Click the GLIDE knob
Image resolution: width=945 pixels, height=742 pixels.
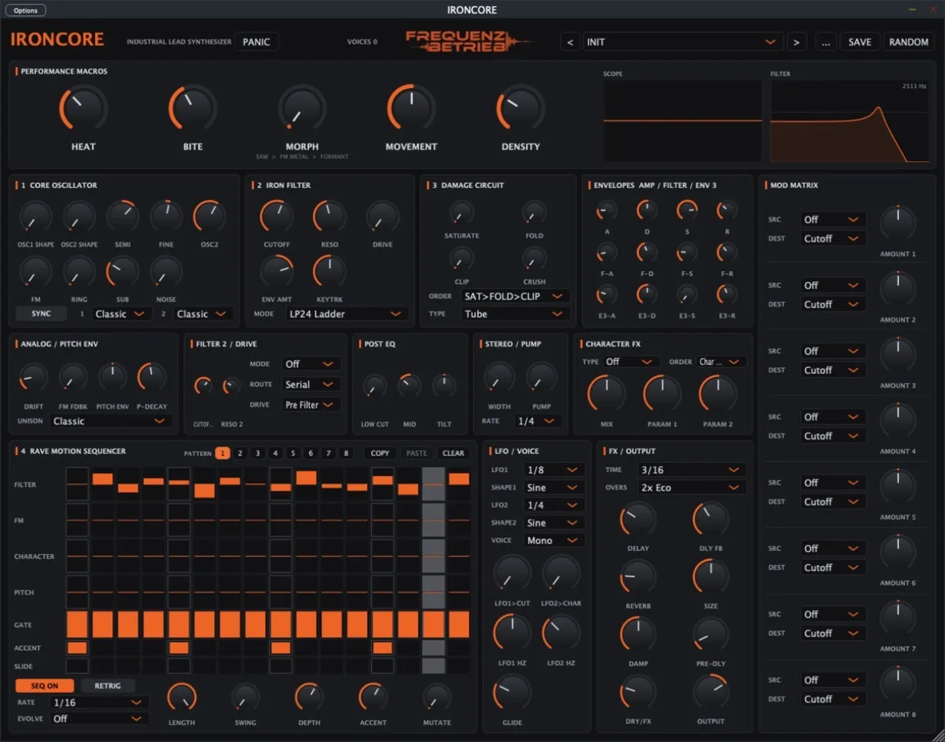click(x=514, y=693)
